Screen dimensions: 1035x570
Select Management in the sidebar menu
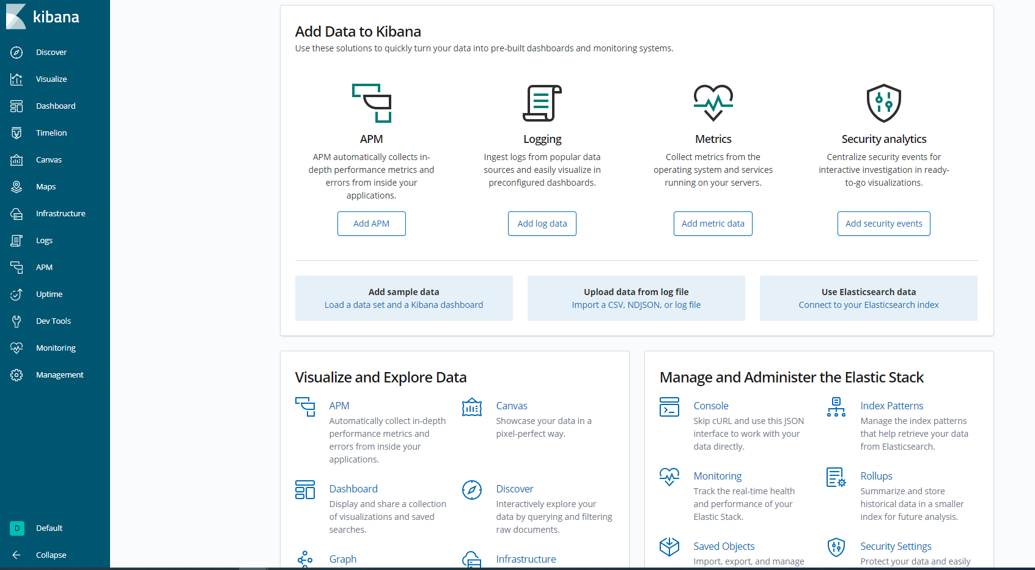click(x=60, y=375)
